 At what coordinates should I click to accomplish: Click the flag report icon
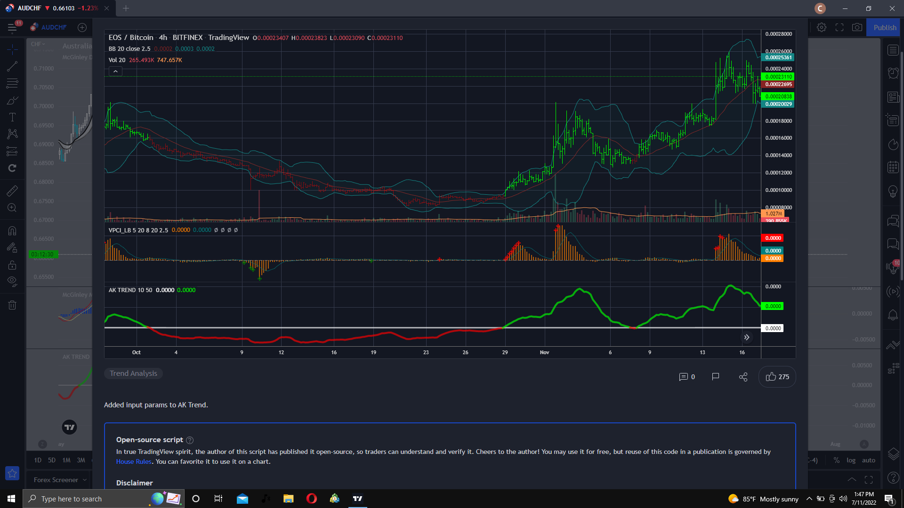click(x=716, y=377)
